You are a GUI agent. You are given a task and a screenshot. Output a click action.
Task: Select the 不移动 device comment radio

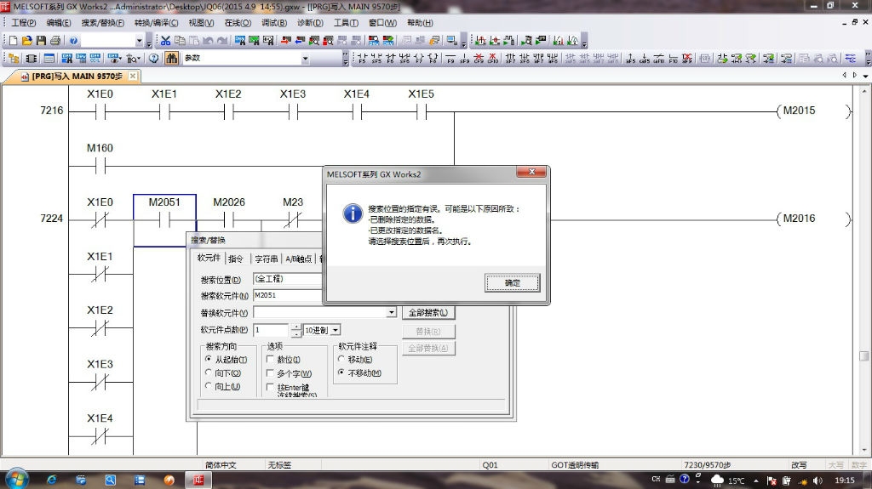pos(341,372)
